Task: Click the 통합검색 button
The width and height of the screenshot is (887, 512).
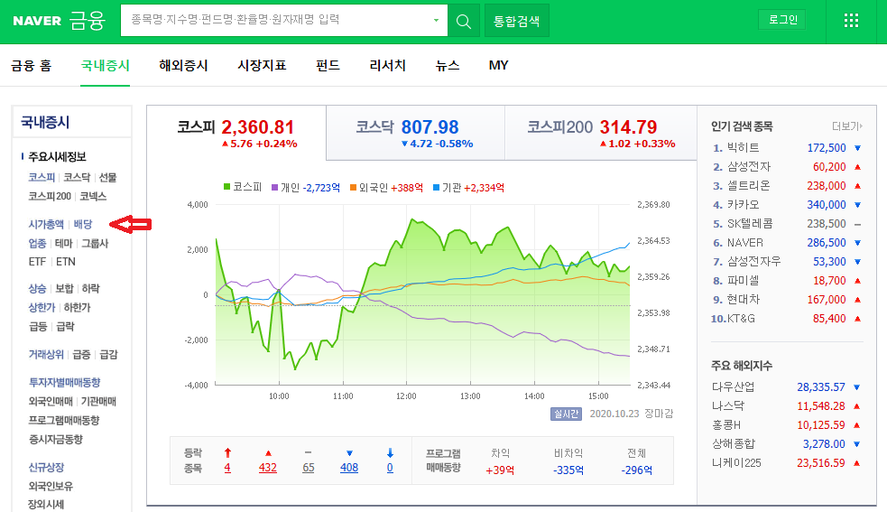Action: [516, 21]
